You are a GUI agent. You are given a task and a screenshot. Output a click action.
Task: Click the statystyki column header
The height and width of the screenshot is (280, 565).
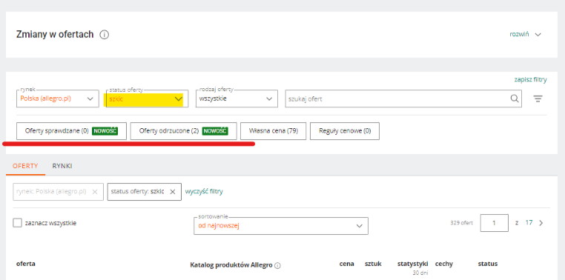(x=412, y=264)
